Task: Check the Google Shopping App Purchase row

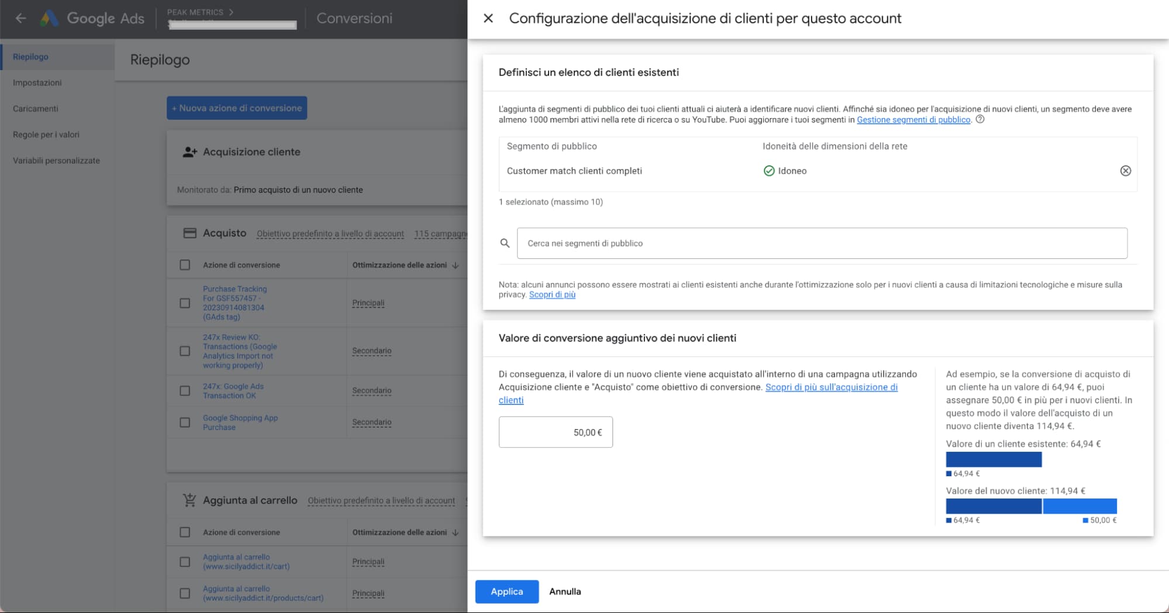Action: (185, 422)
